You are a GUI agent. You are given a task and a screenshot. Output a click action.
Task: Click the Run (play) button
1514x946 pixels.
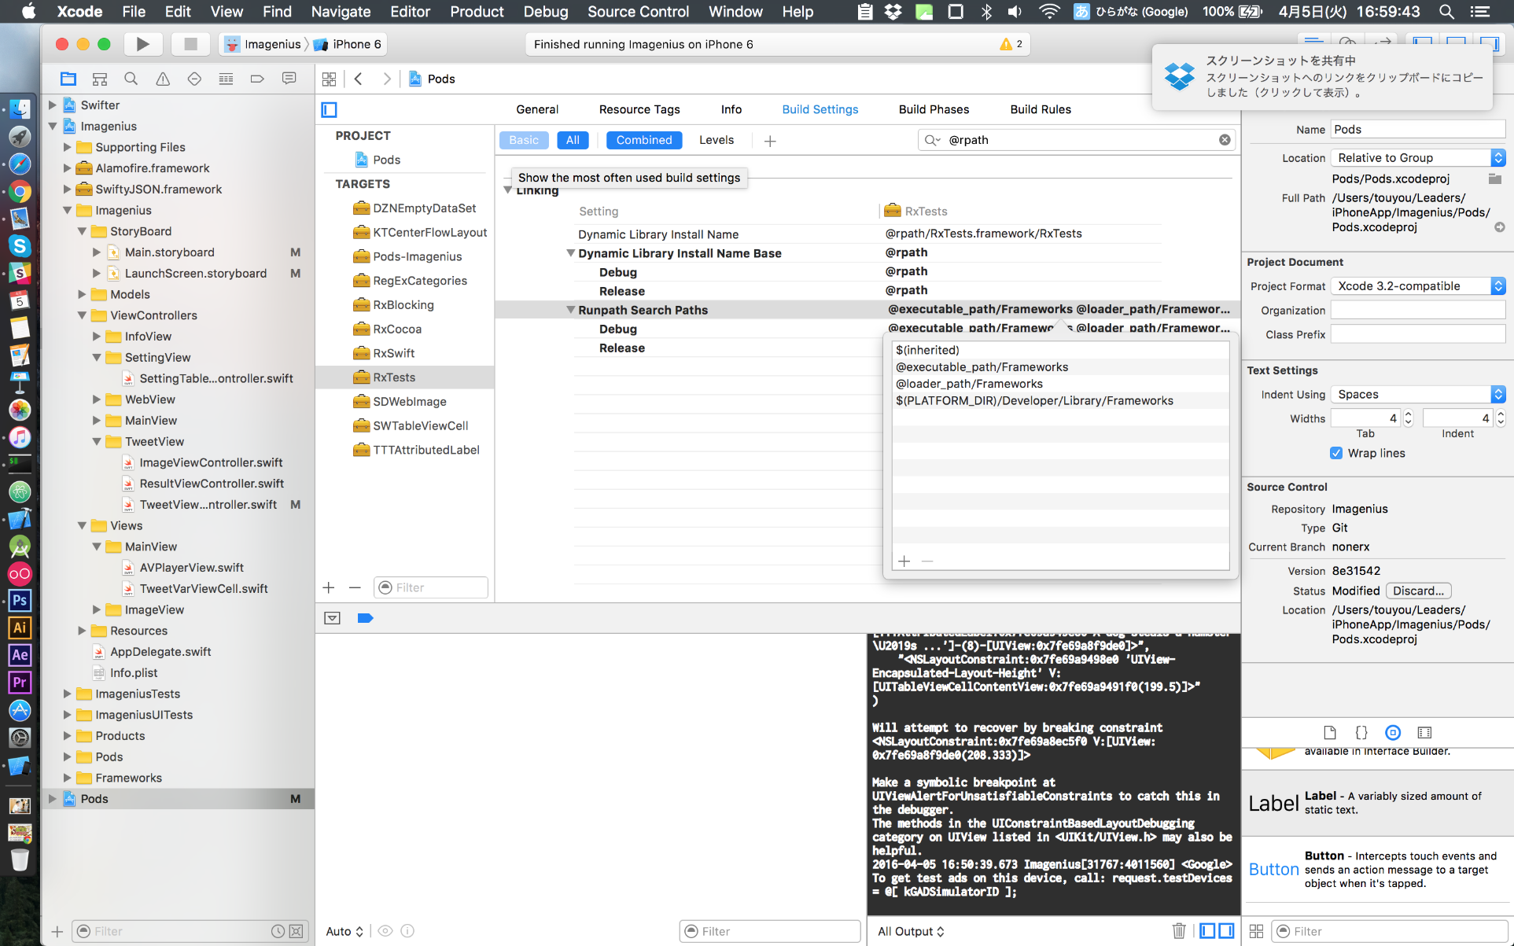pos(142,44)
